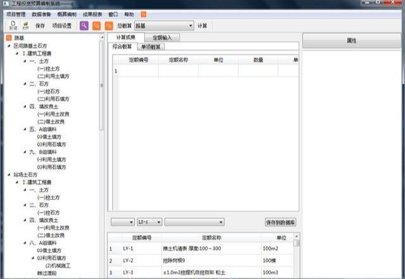Select the 路基 root tree item

(19, 38)
